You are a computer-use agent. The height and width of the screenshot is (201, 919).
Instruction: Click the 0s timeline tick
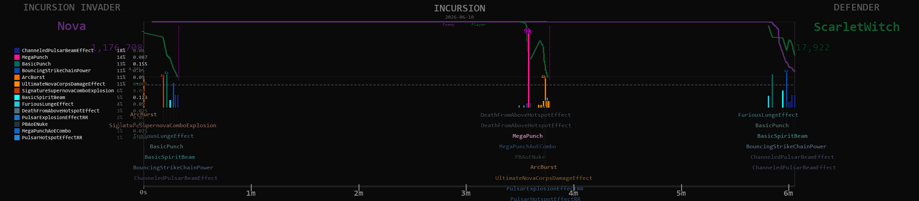144,192
